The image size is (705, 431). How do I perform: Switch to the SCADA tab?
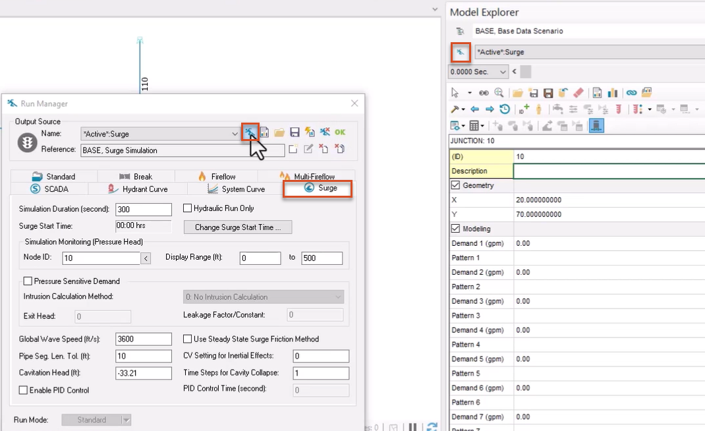(49, 189)
